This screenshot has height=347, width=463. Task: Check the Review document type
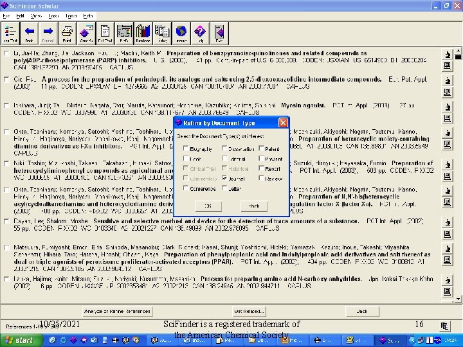[x=261, y=178]
